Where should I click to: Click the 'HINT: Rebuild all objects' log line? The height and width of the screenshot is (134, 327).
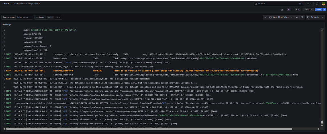[x=158, y=87]
